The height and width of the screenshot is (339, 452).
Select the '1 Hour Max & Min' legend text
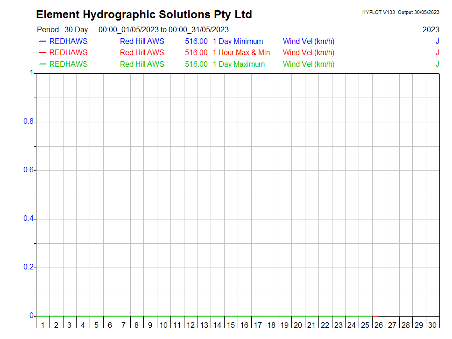click(241, 53)
